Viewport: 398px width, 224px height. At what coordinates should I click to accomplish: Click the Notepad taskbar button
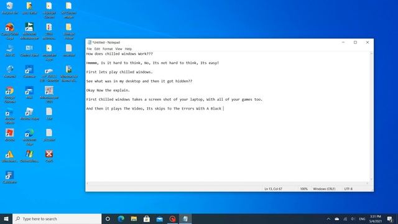(185, 218)
